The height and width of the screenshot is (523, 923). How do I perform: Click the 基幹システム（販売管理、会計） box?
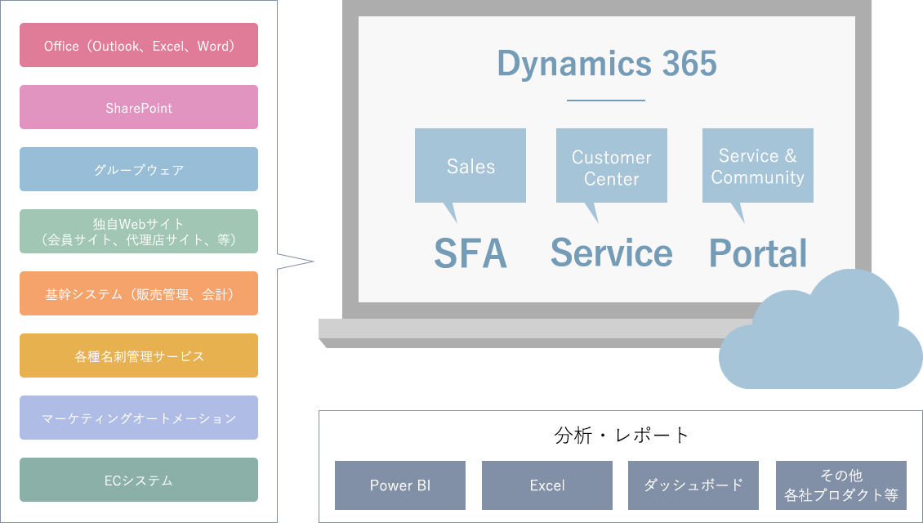(139, 293)
